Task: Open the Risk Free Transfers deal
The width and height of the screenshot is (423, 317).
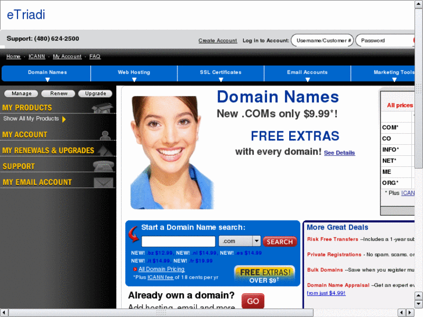Action: 332,239
